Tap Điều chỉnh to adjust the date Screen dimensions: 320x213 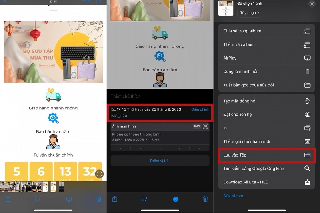[200, 109]
